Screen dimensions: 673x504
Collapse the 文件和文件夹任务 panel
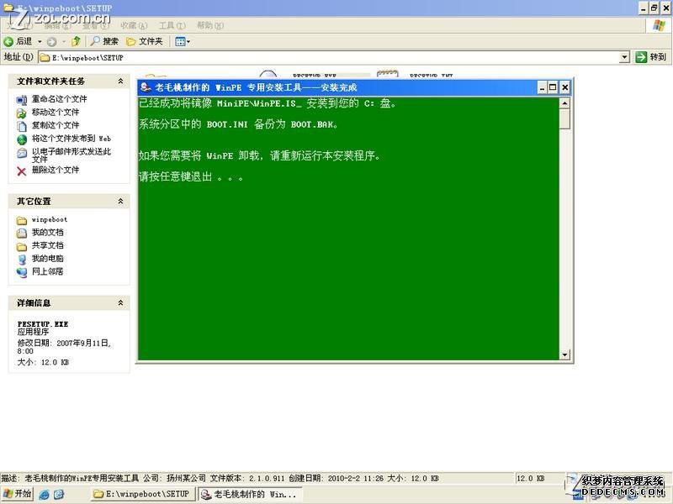pos(120,81)
